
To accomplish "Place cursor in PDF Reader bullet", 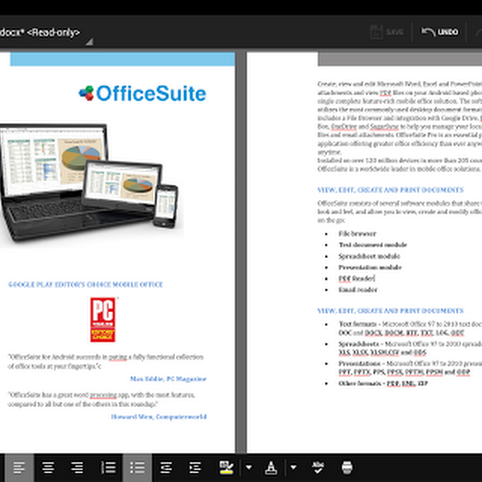I will pyautogui.click(x=357, y=278).
